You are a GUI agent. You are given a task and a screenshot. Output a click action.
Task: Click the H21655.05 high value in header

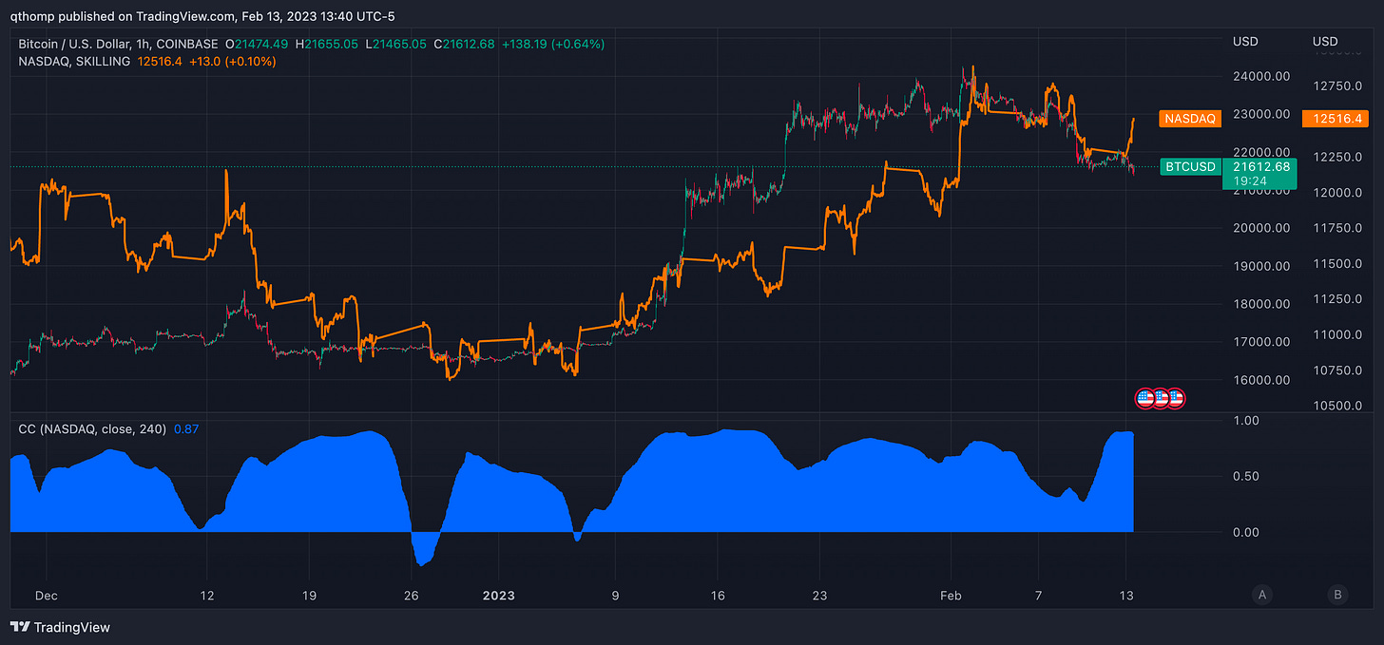[326, 44]
